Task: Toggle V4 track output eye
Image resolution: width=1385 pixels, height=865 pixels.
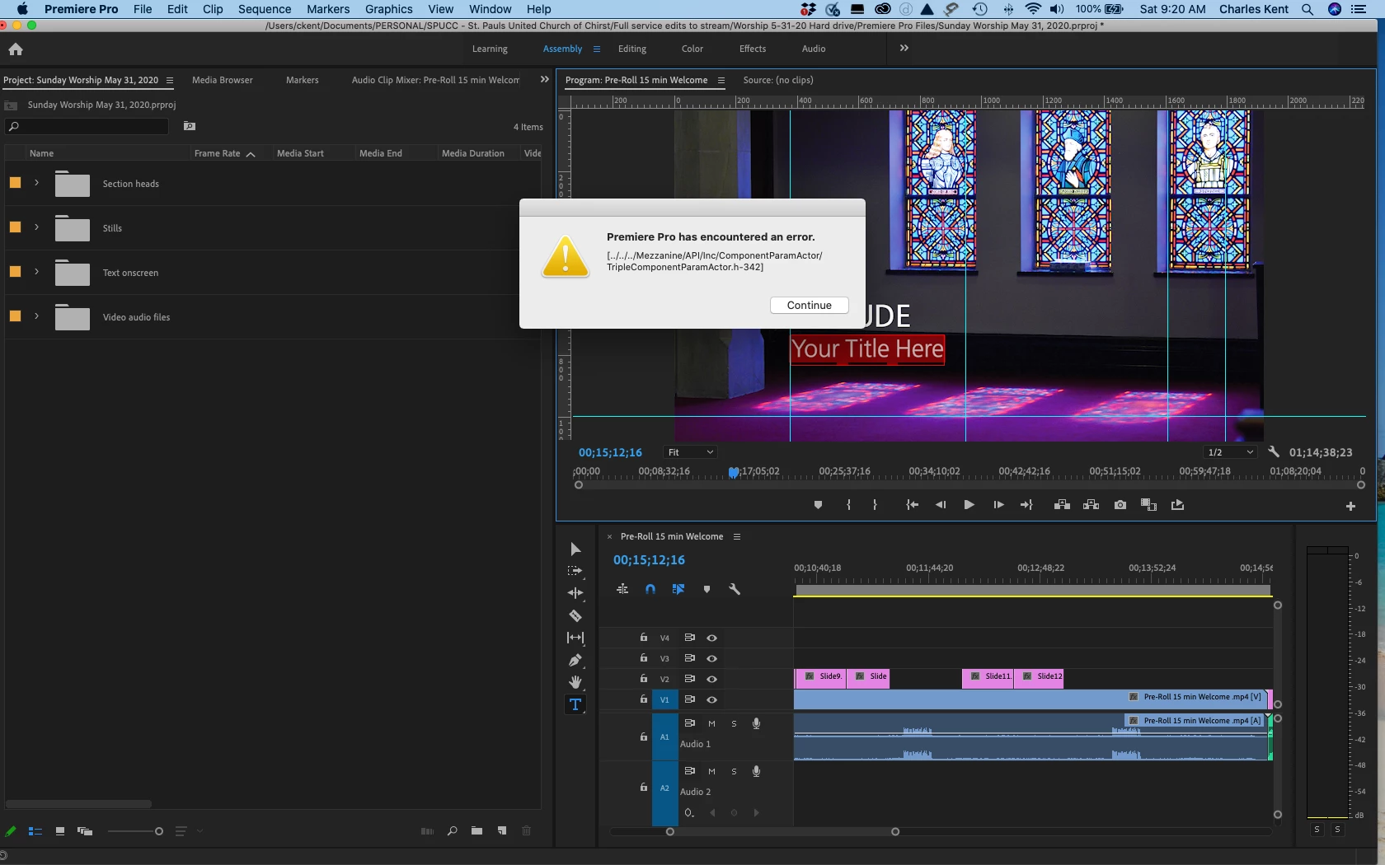Action: point(712,638)
